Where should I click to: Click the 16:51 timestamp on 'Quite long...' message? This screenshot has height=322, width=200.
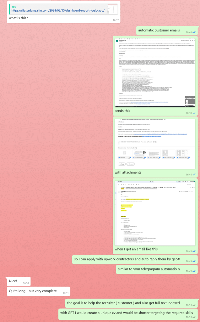66,293
